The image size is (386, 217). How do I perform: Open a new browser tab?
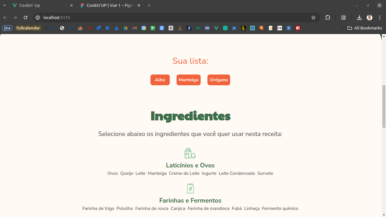pos(149,5)
